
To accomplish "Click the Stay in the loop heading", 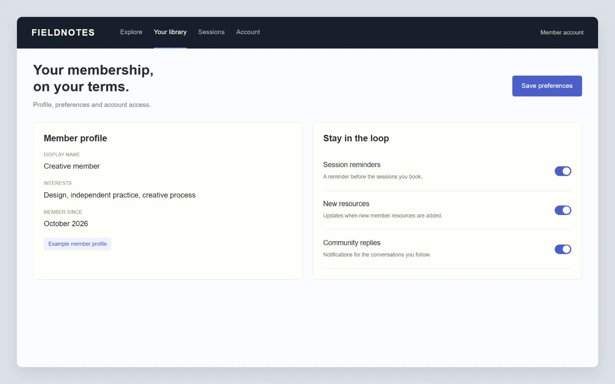I will tap(356, 138).
